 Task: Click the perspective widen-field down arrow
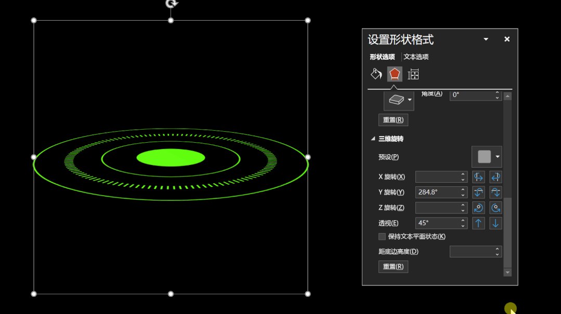495,223
